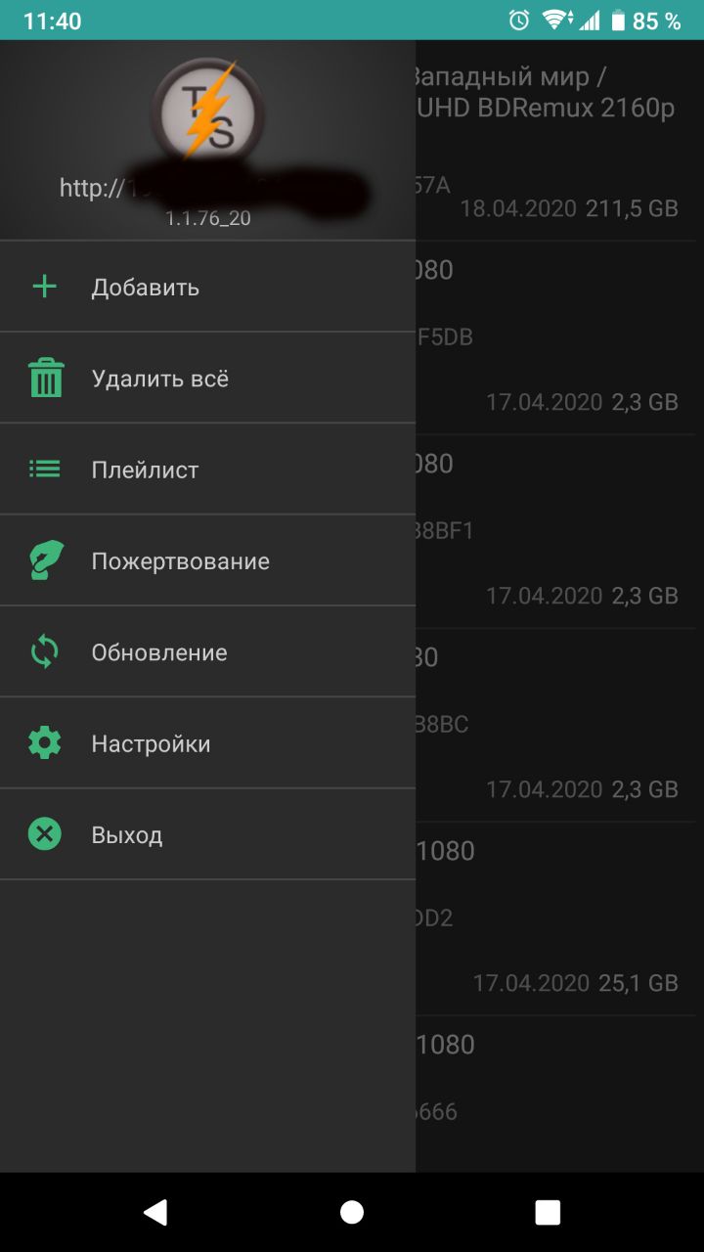The image size is (704, 1252).
Task: Tap the list icon next to Плейлист
Action: 45,469
